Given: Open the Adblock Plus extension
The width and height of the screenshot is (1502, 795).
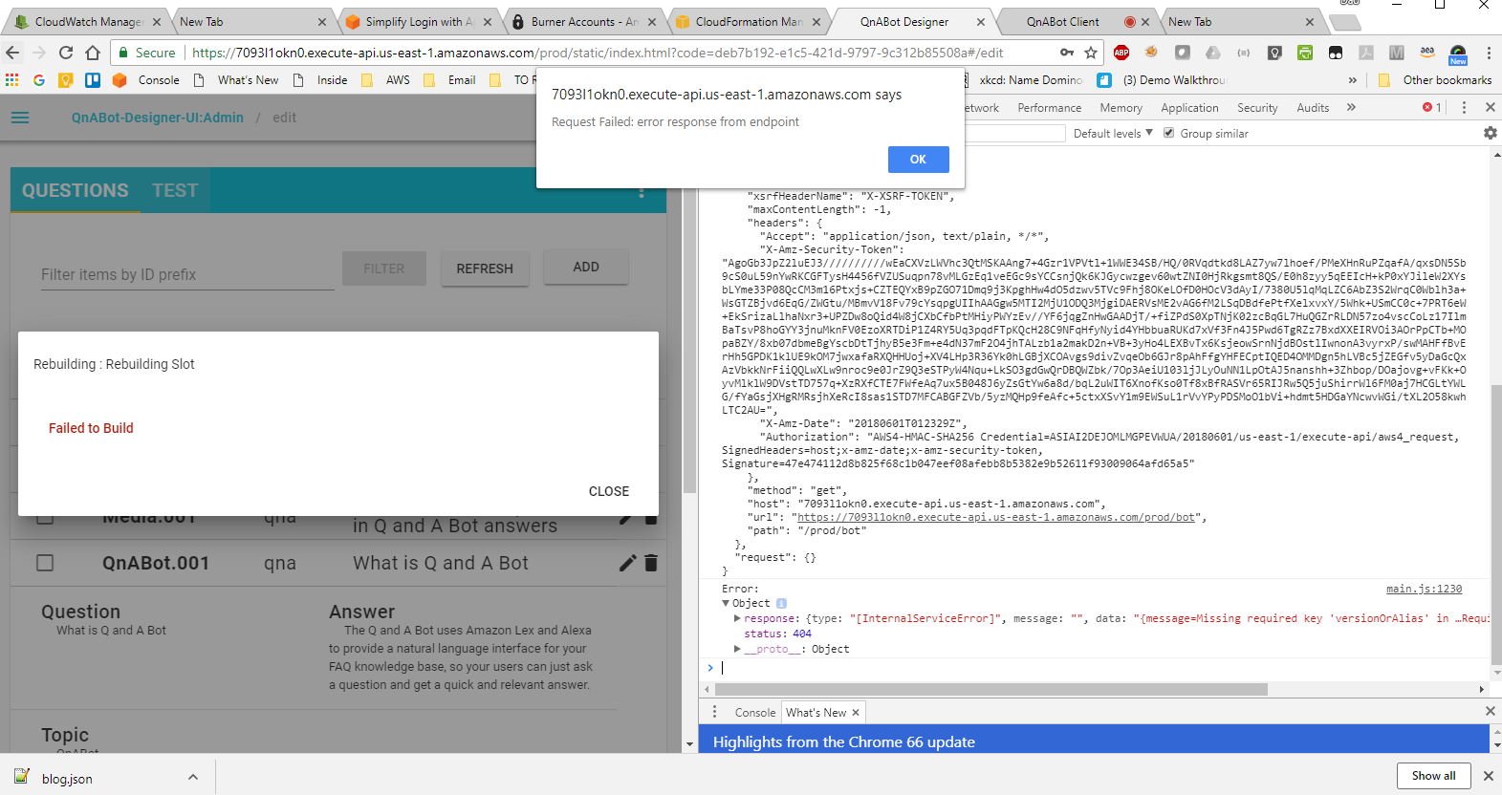Looking at the screenshot, I should 1121,53.
